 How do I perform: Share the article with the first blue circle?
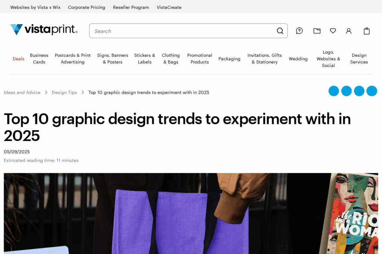pos(334,91)
